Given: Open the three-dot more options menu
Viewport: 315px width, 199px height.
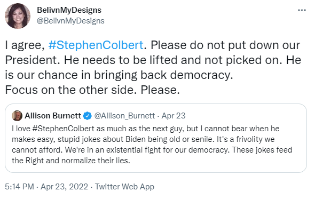Looking at the screenshot, I should [302, 10].
